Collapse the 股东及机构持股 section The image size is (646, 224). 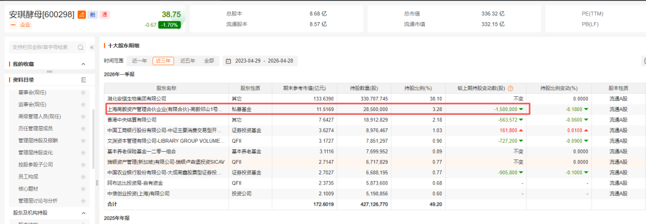[x=83, y=213]
